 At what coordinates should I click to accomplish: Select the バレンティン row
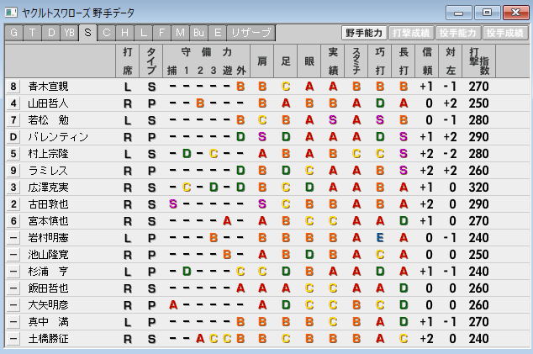tap(57, 136)
